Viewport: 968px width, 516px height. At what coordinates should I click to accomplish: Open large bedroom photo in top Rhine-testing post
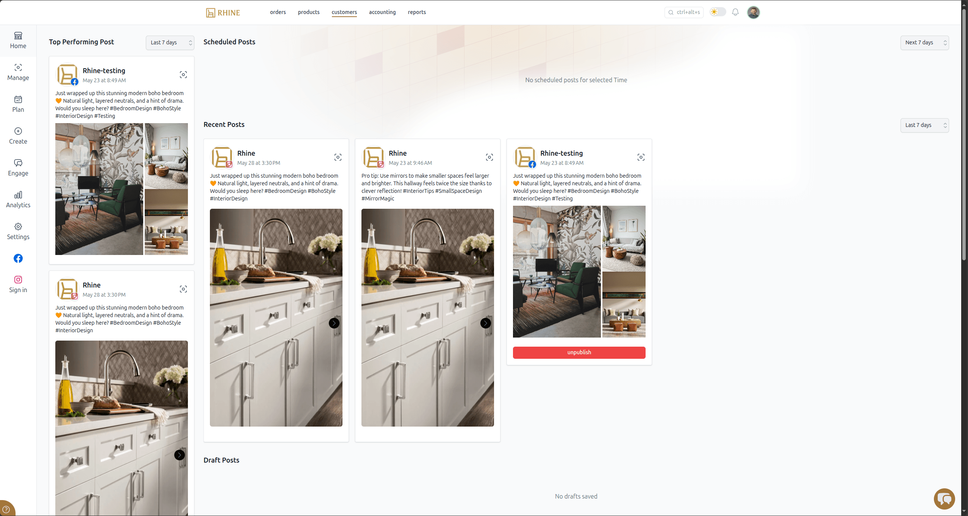(x=99, y=189)
